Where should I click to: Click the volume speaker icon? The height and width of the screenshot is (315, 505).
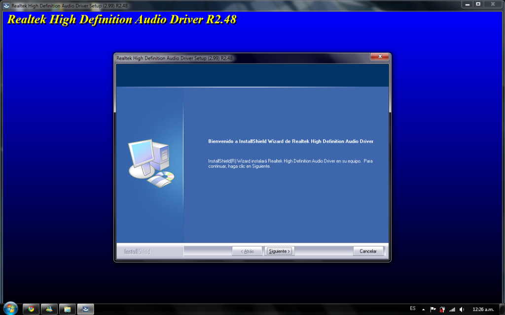tap(462, 309)
